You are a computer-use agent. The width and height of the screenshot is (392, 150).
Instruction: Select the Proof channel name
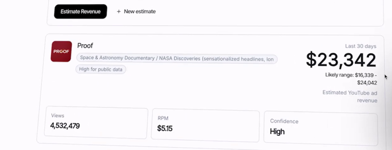pyautogui.click(x=85, y=46)
